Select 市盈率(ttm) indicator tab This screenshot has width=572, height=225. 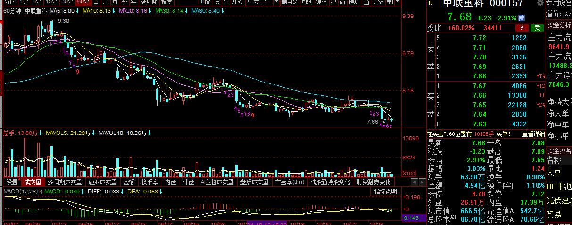(x=290, y=182)
